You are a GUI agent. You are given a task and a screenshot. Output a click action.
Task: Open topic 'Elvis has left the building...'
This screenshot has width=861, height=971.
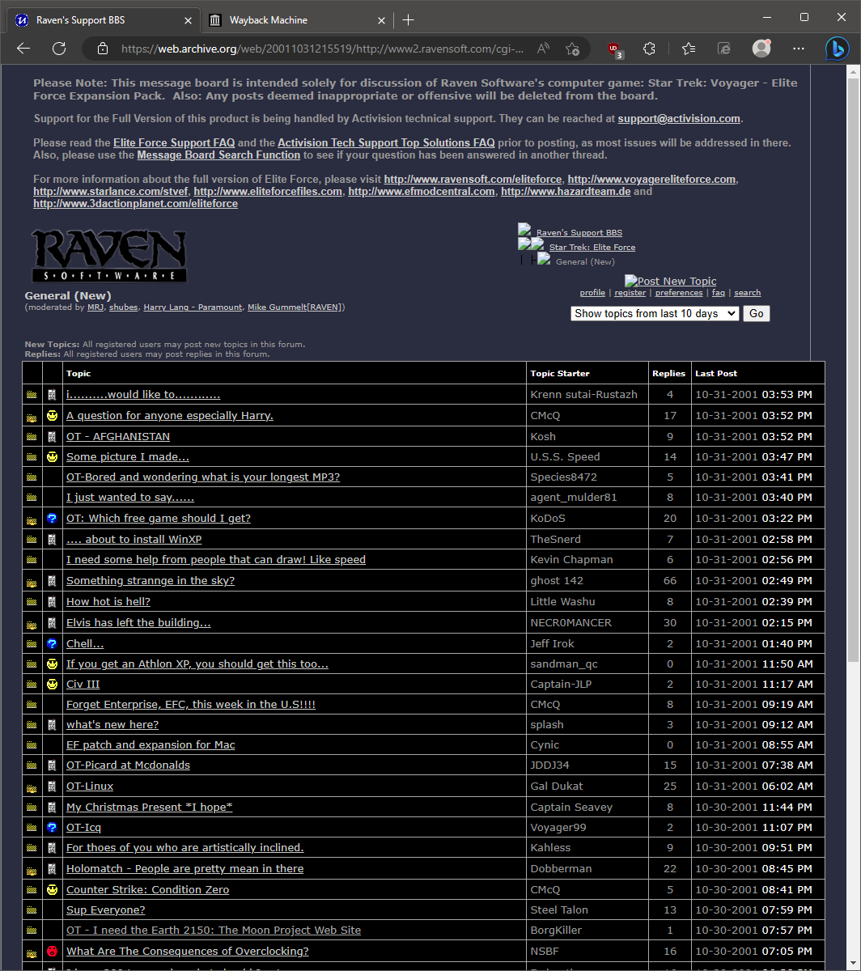[x=138, y=623]
